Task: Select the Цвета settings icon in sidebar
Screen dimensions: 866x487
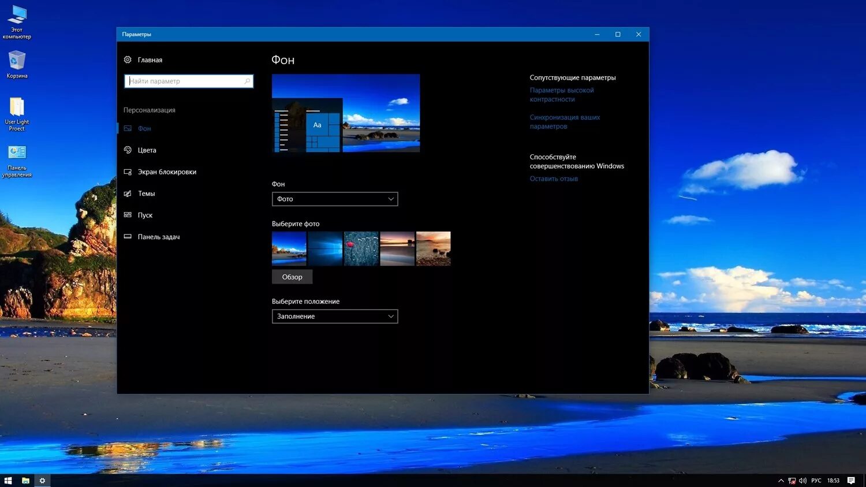Action: coord(128,150)
